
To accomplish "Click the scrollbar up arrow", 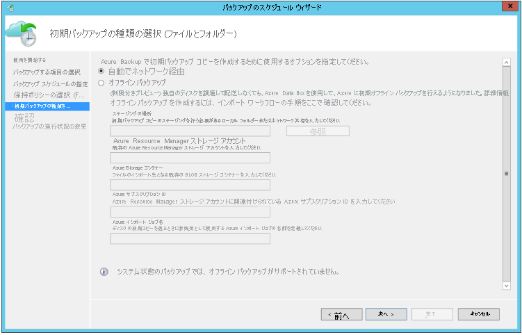I will tap(506, 63).
